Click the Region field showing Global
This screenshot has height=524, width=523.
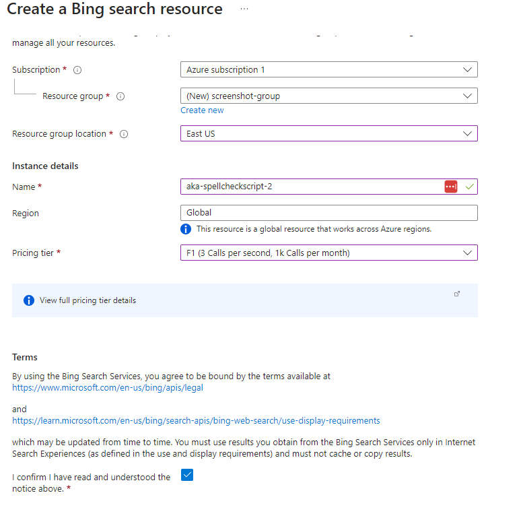(328, 213)
